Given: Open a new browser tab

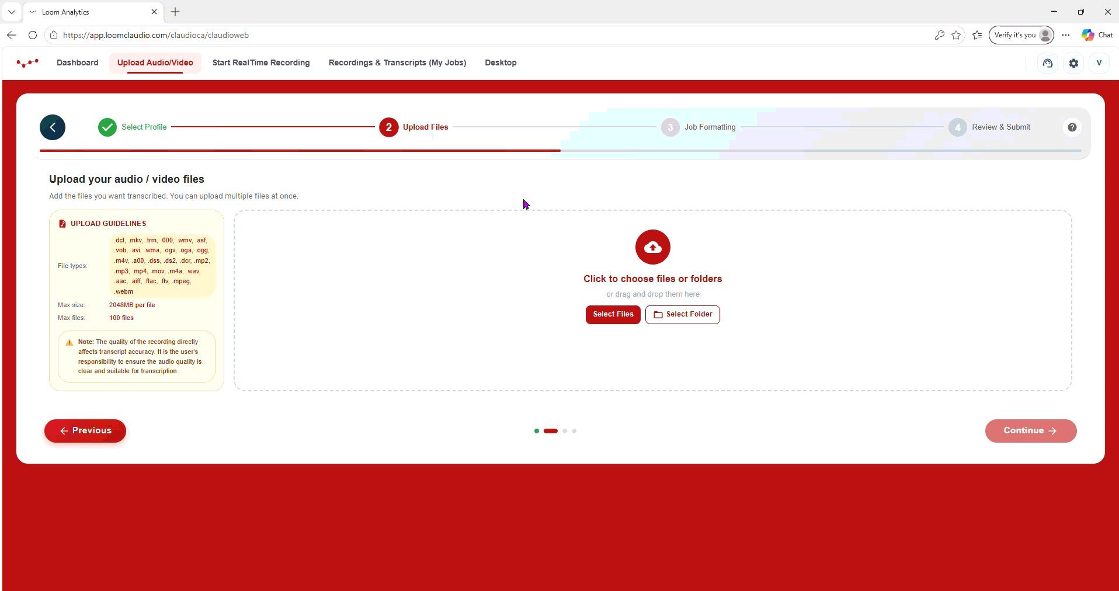Looking at the screenshot, I should [x=176, y=12].
